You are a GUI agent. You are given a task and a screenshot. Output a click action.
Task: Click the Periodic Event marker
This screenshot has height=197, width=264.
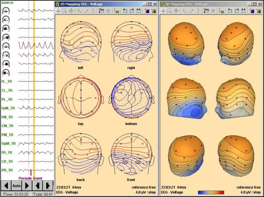coord(31,178)
